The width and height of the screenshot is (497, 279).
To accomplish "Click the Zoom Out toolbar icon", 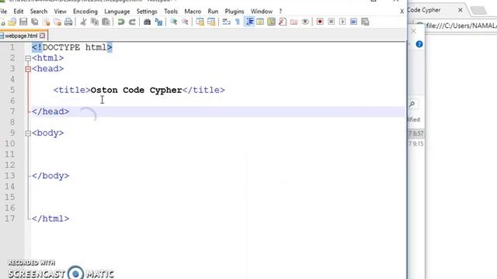I will [x=185, y=22].
